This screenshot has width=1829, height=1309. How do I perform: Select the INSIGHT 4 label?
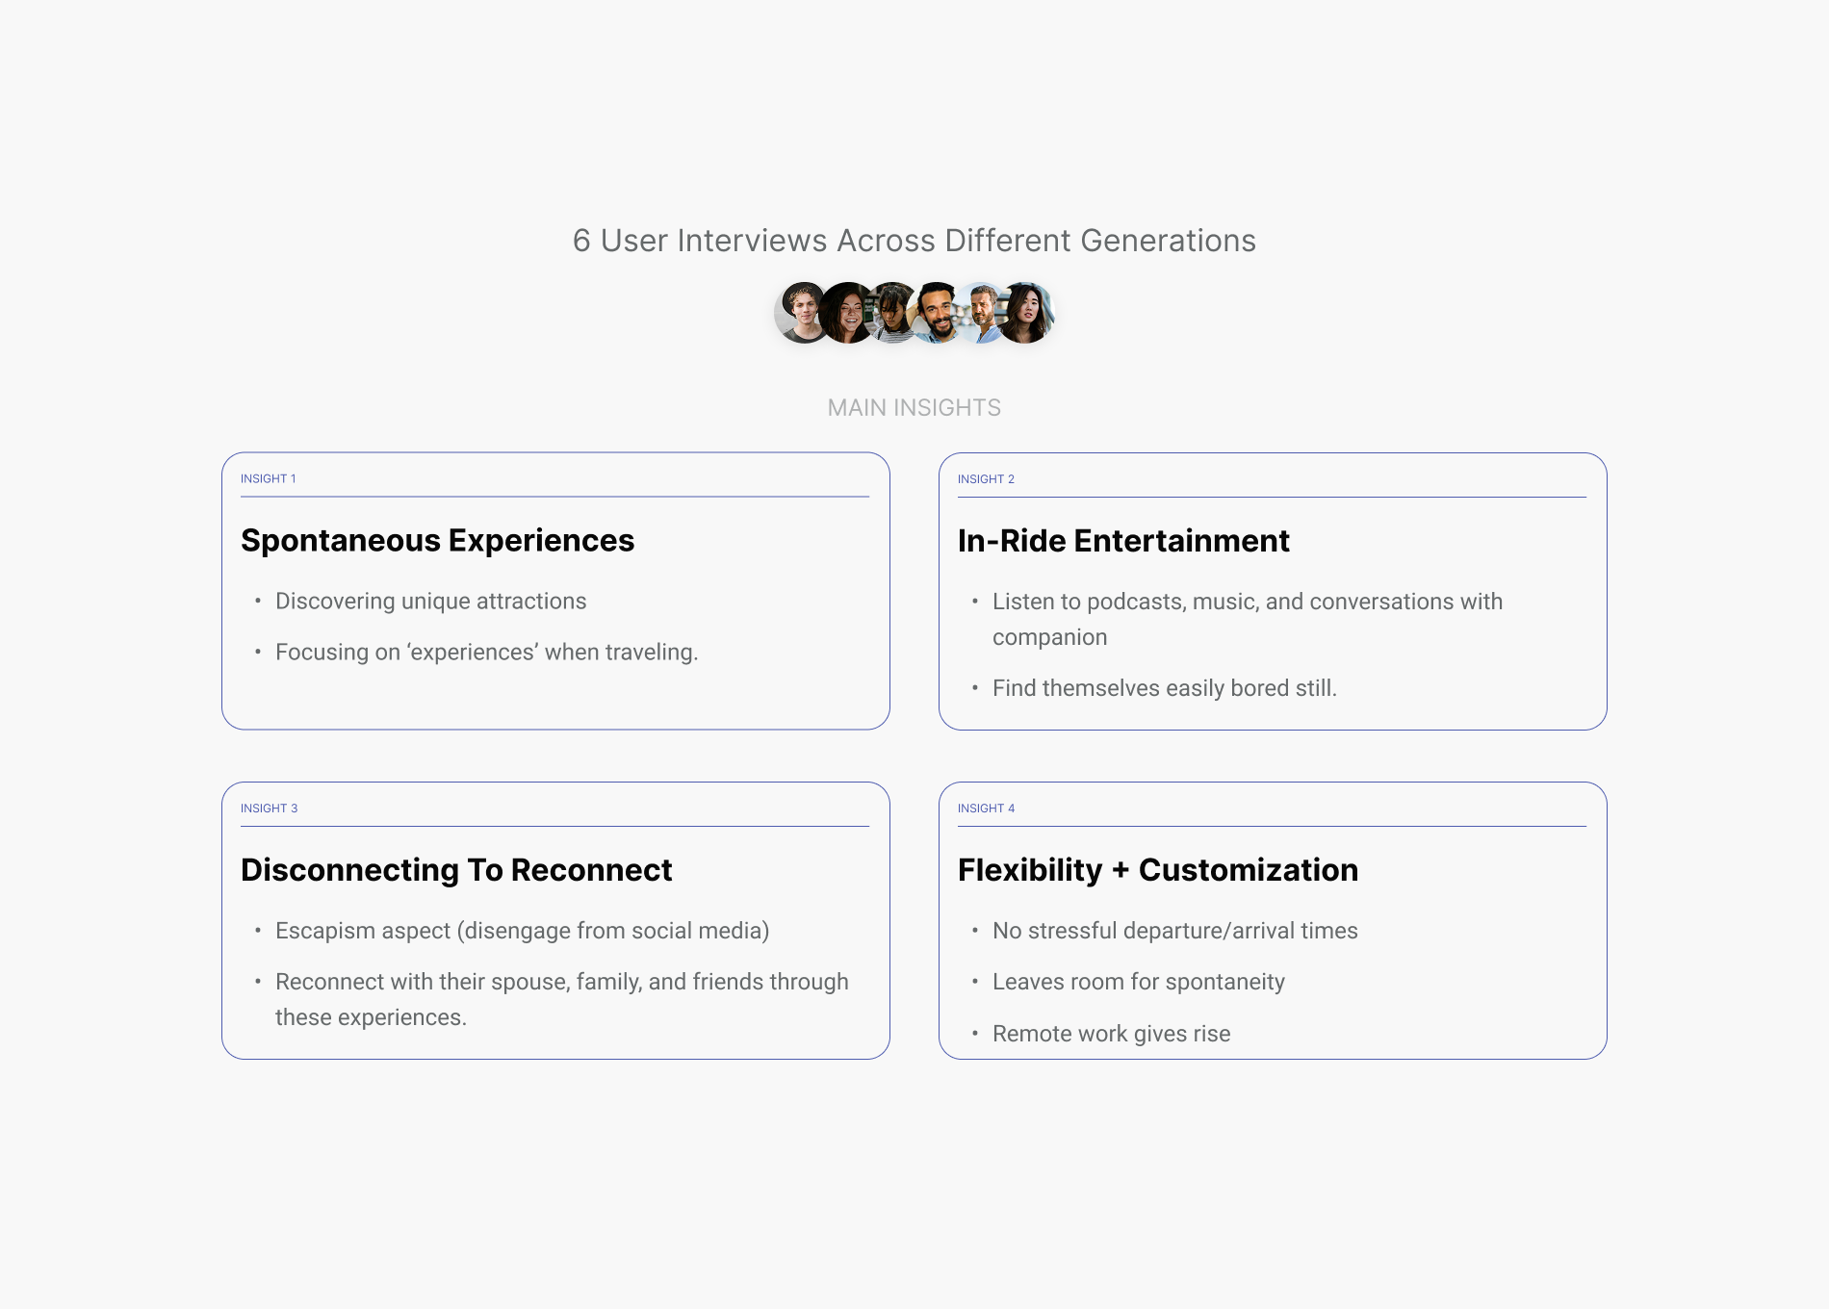[x=986, y=808]
